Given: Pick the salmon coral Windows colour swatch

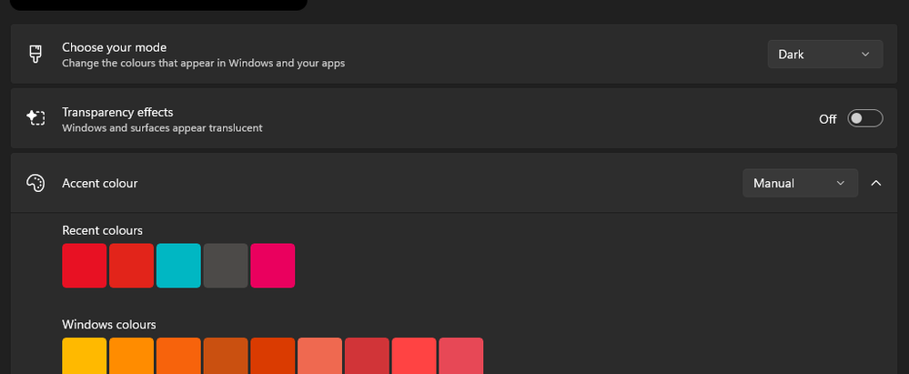Looking at the screenshot, I should click(x=319, y=356).
